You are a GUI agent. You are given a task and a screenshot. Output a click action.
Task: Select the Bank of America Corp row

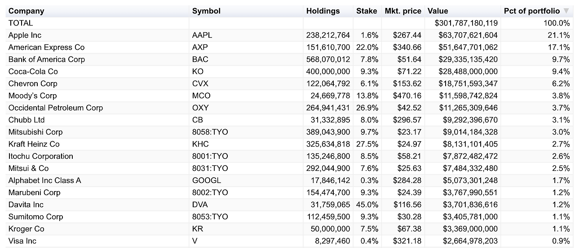(47, 59)
